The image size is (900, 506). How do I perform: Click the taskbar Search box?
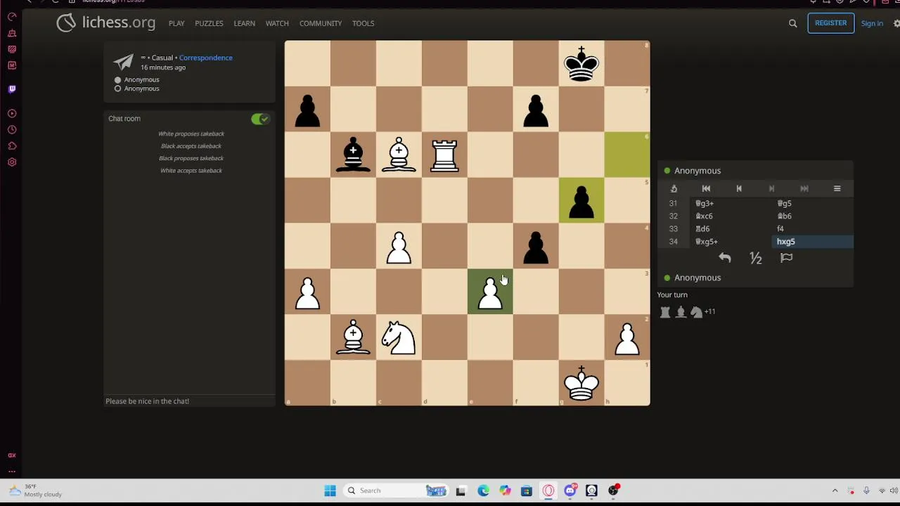click(396, 491)
